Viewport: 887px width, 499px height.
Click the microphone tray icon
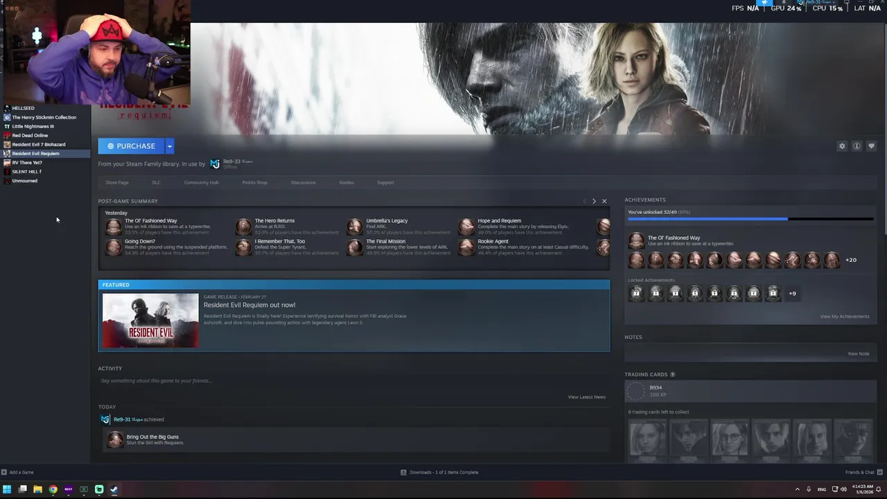pyautogui.click(x=809, y=489)
